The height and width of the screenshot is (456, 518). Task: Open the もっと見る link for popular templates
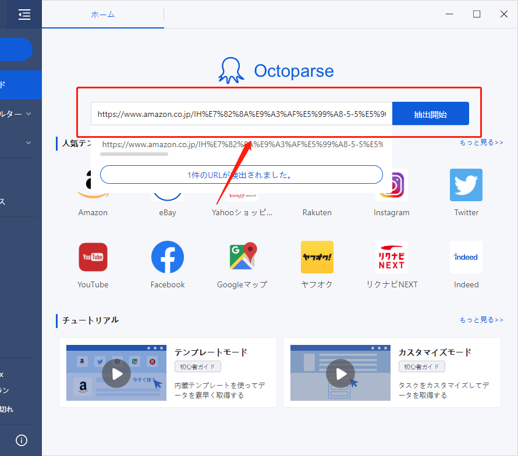click(481, 142)
